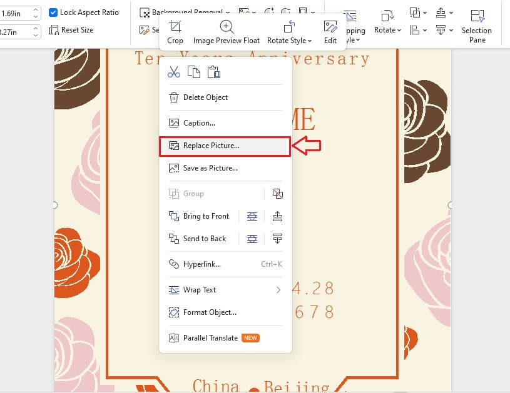Click the height field showing 1.69in
Viewport: 510px width, 393px height.
pyautogui.click(x=15, y=13)
